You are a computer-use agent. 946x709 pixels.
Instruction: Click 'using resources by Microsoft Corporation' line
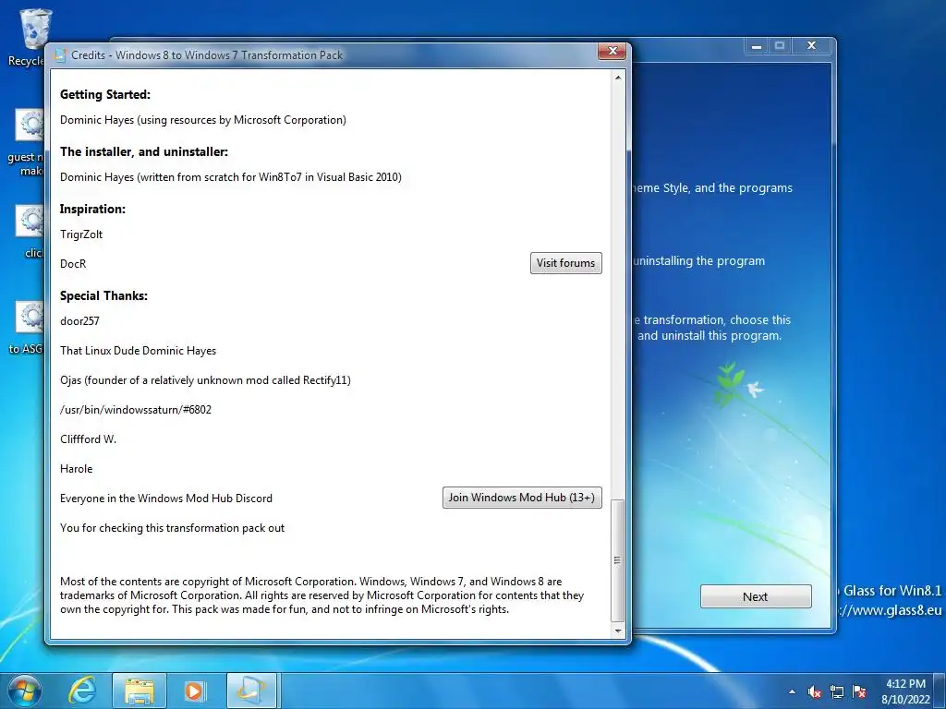(x=202, y=120)
